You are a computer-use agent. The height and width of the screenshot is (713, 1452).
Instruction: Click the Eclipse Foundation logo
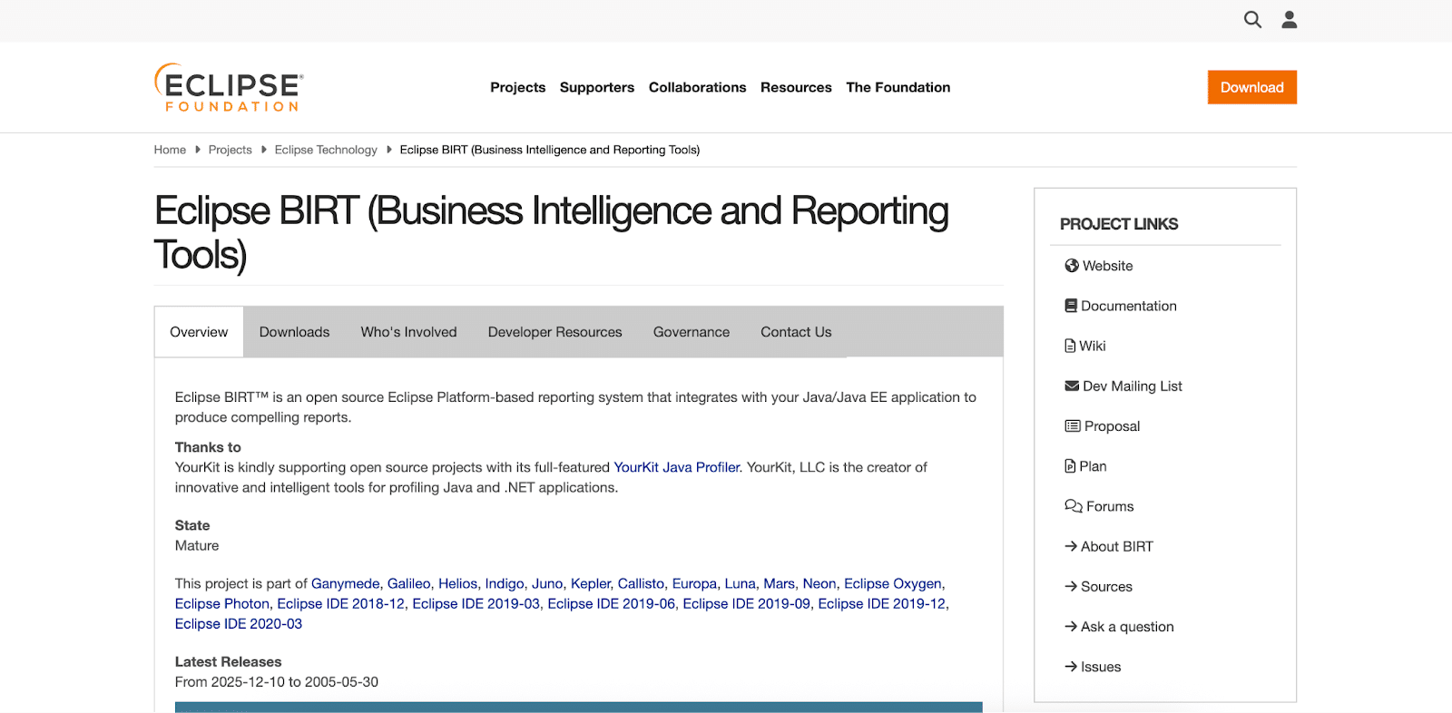[x=229, y=87]
